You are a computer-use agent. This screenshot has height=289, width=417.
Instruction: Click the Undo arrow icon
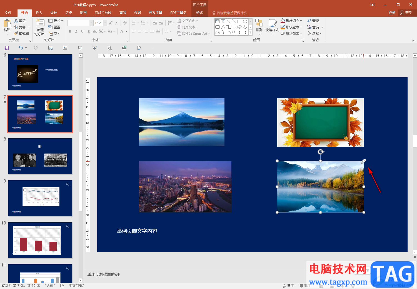click(x=21, y=48)
